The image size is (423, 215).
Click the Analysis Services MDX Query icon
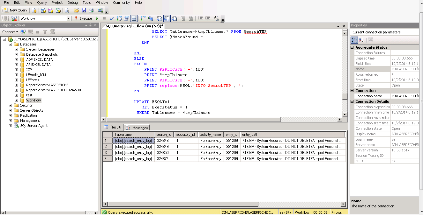coord(43,10)
